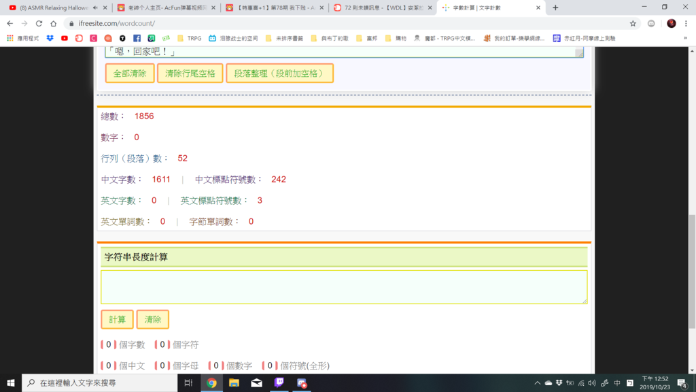Open the 與布丁的歌 bookmark folder

click(330, 38)
